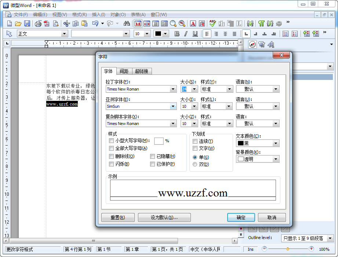Click the 确定 OK button
The image size is (338, 257).
[x=241, y=217]
